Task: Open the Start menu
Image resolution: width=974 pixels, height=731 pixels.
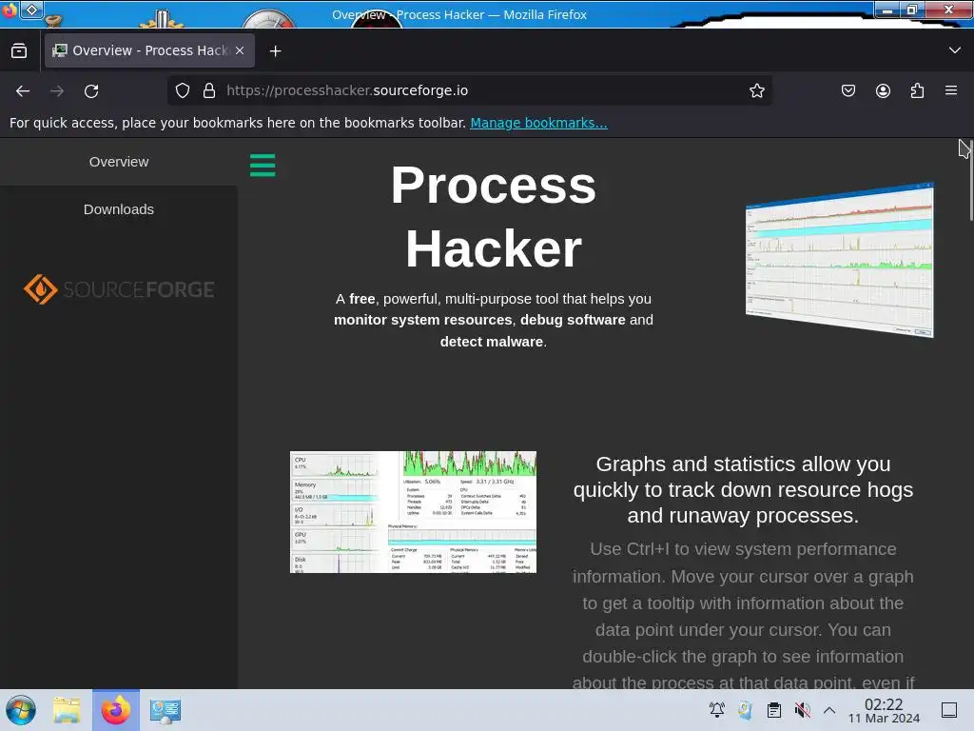Action: [21, 710]
